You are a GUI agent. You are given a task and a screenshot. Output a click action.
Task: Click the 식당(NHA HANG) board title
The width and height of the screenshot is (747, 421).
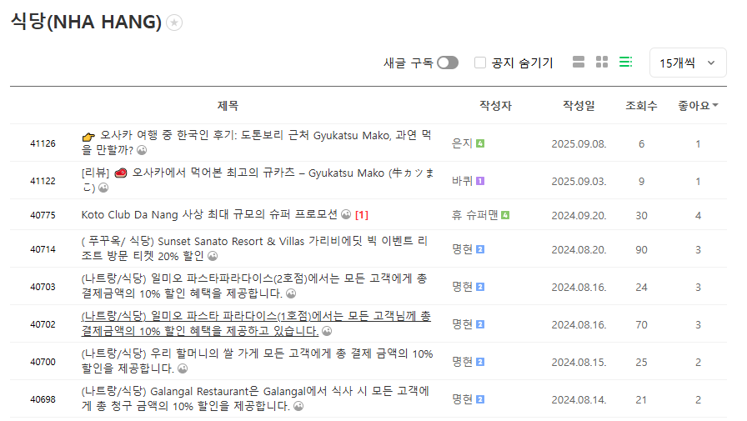pos(86,22)
